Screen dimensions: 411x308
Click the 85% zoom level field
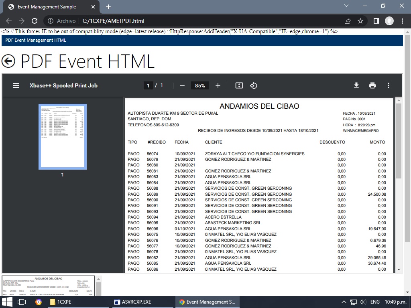[200, 85]
